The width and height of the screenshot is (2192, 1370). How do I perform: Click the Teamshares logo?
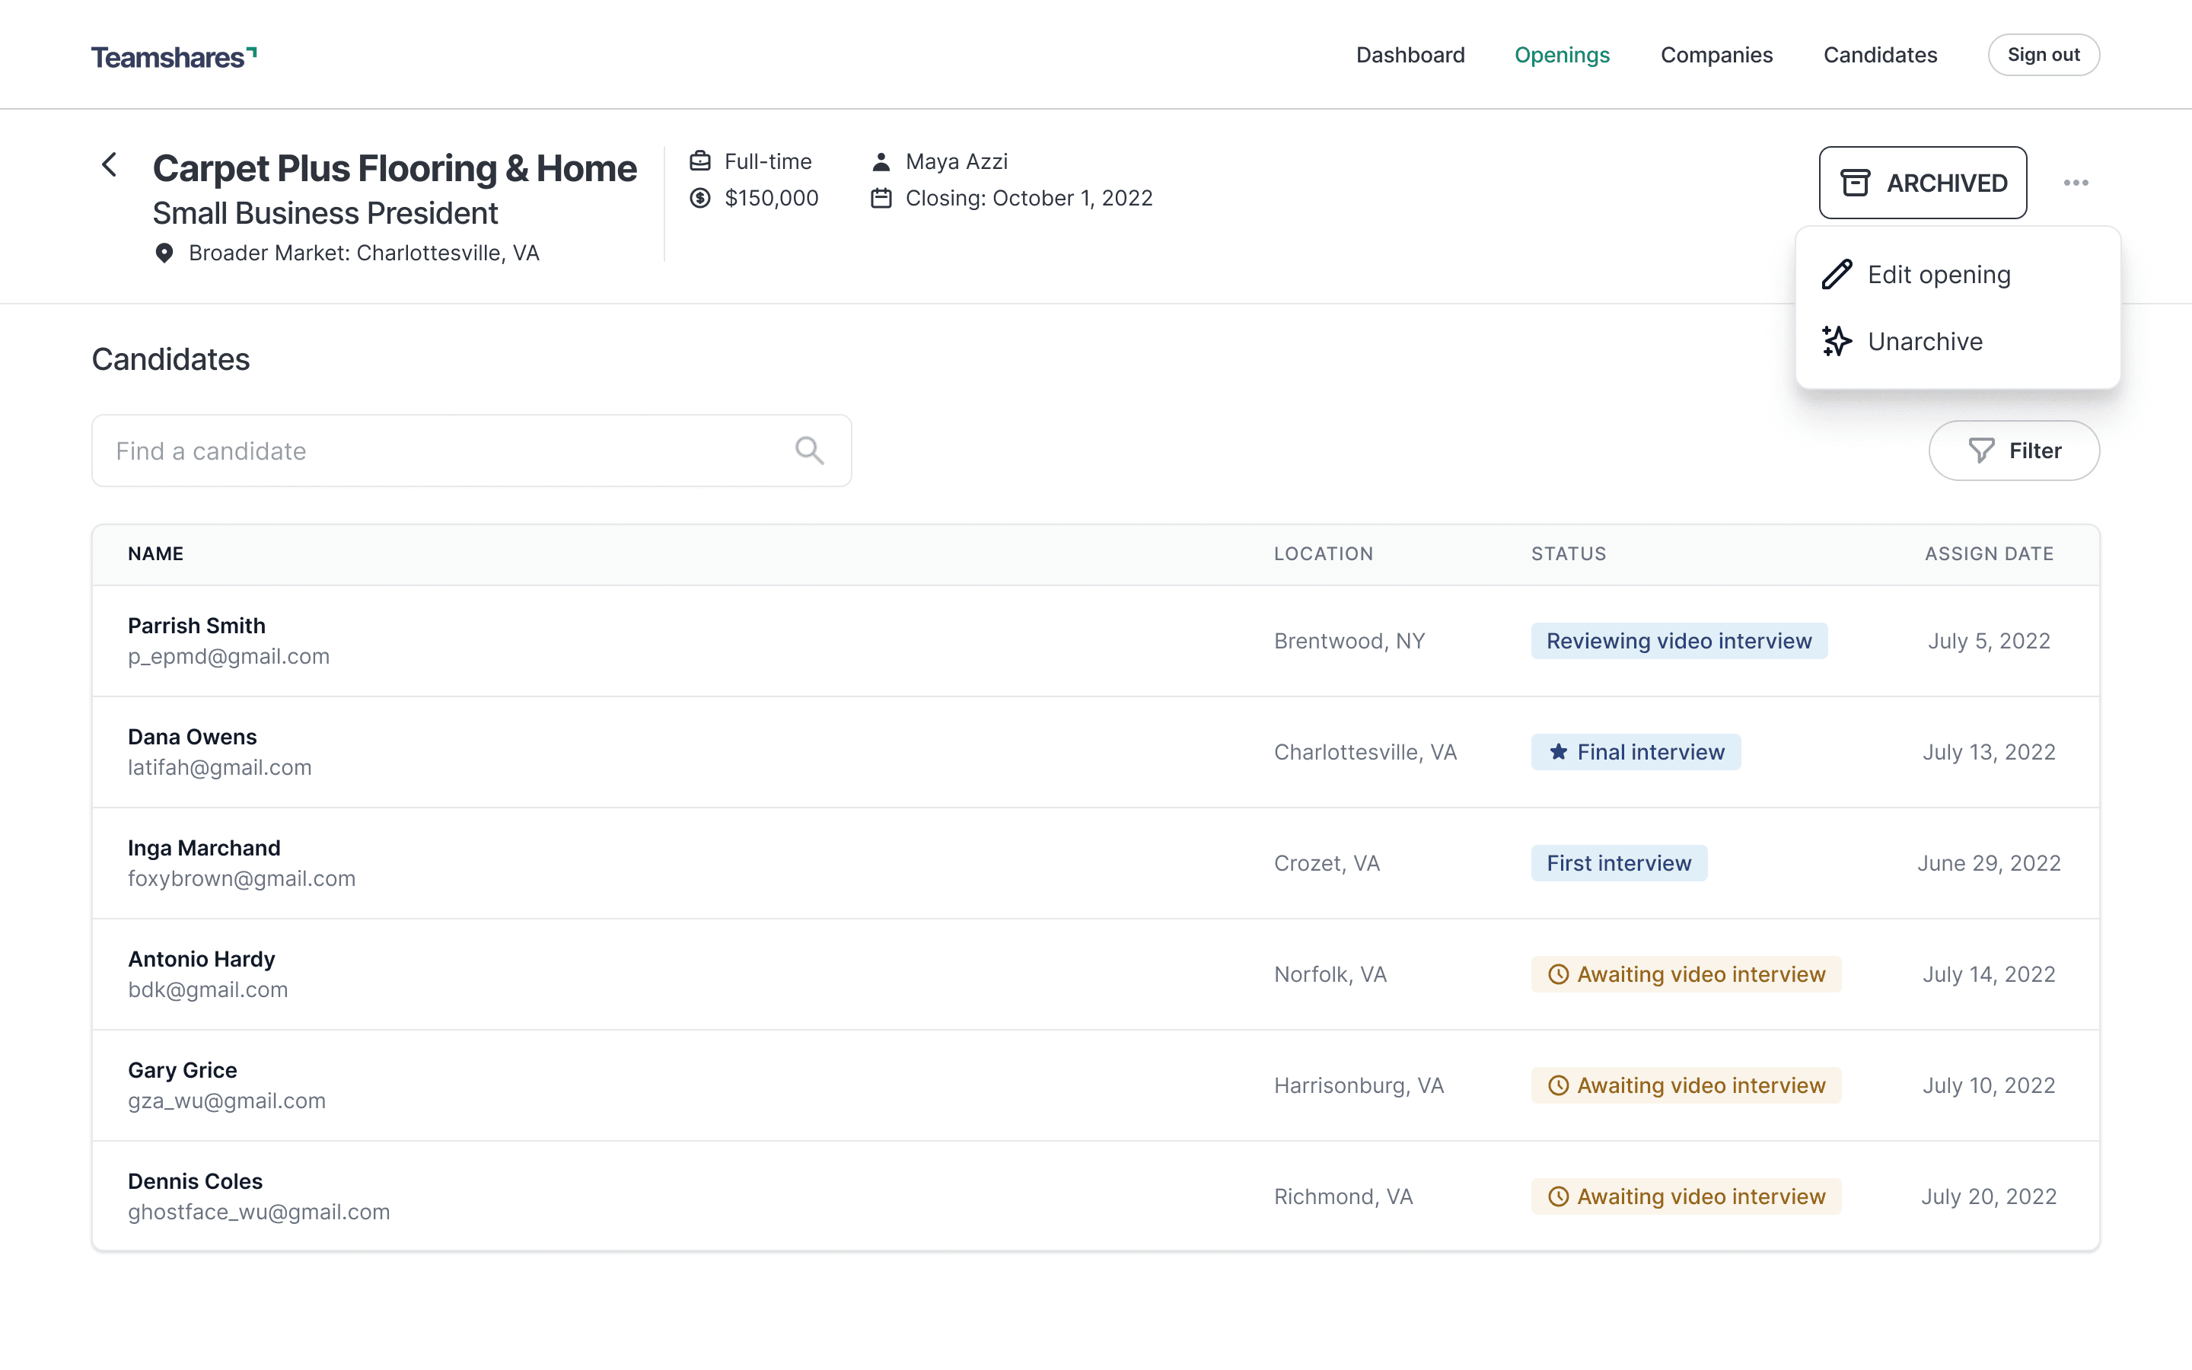173,56
